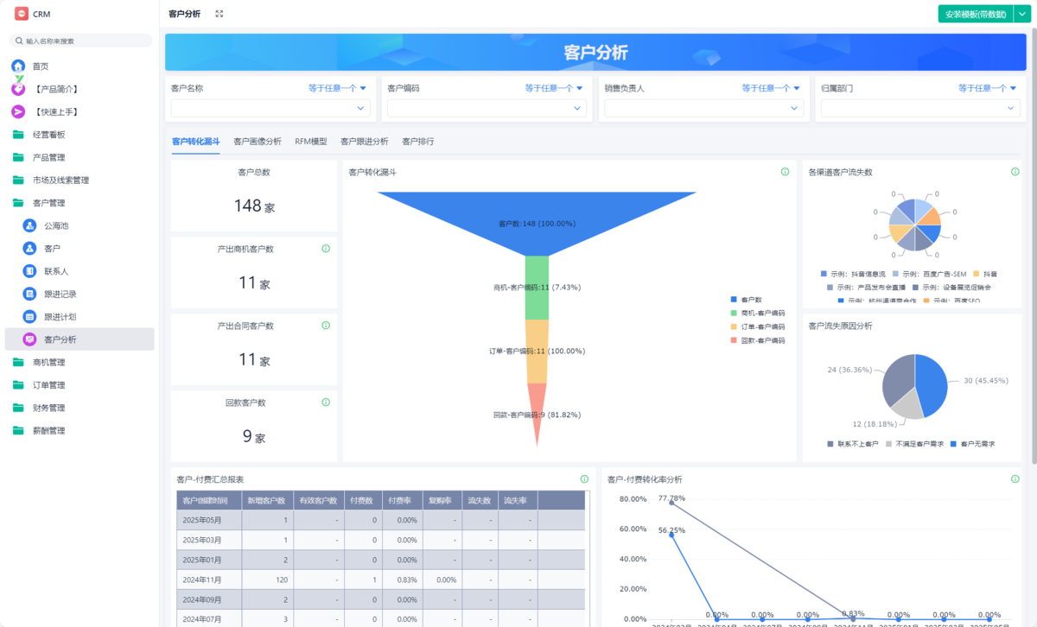This screenshot has width=1037, height=627.
Task: Click info icon on 产出合同客户数 card
Action: pyautogui.click(x=326, y=326)
